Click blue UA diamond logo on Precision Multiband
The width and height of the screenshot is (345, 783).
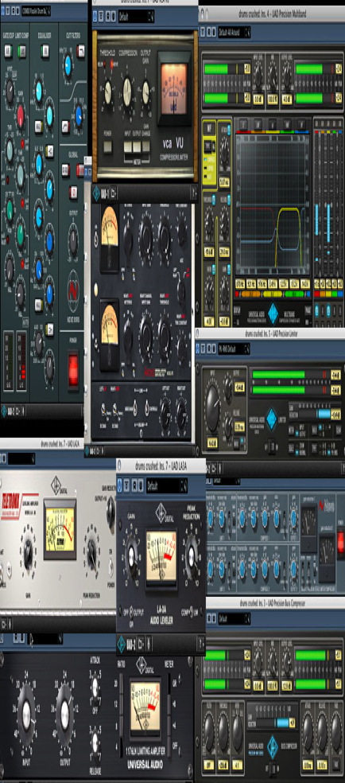pyautogui.click(x=273, y=313)
